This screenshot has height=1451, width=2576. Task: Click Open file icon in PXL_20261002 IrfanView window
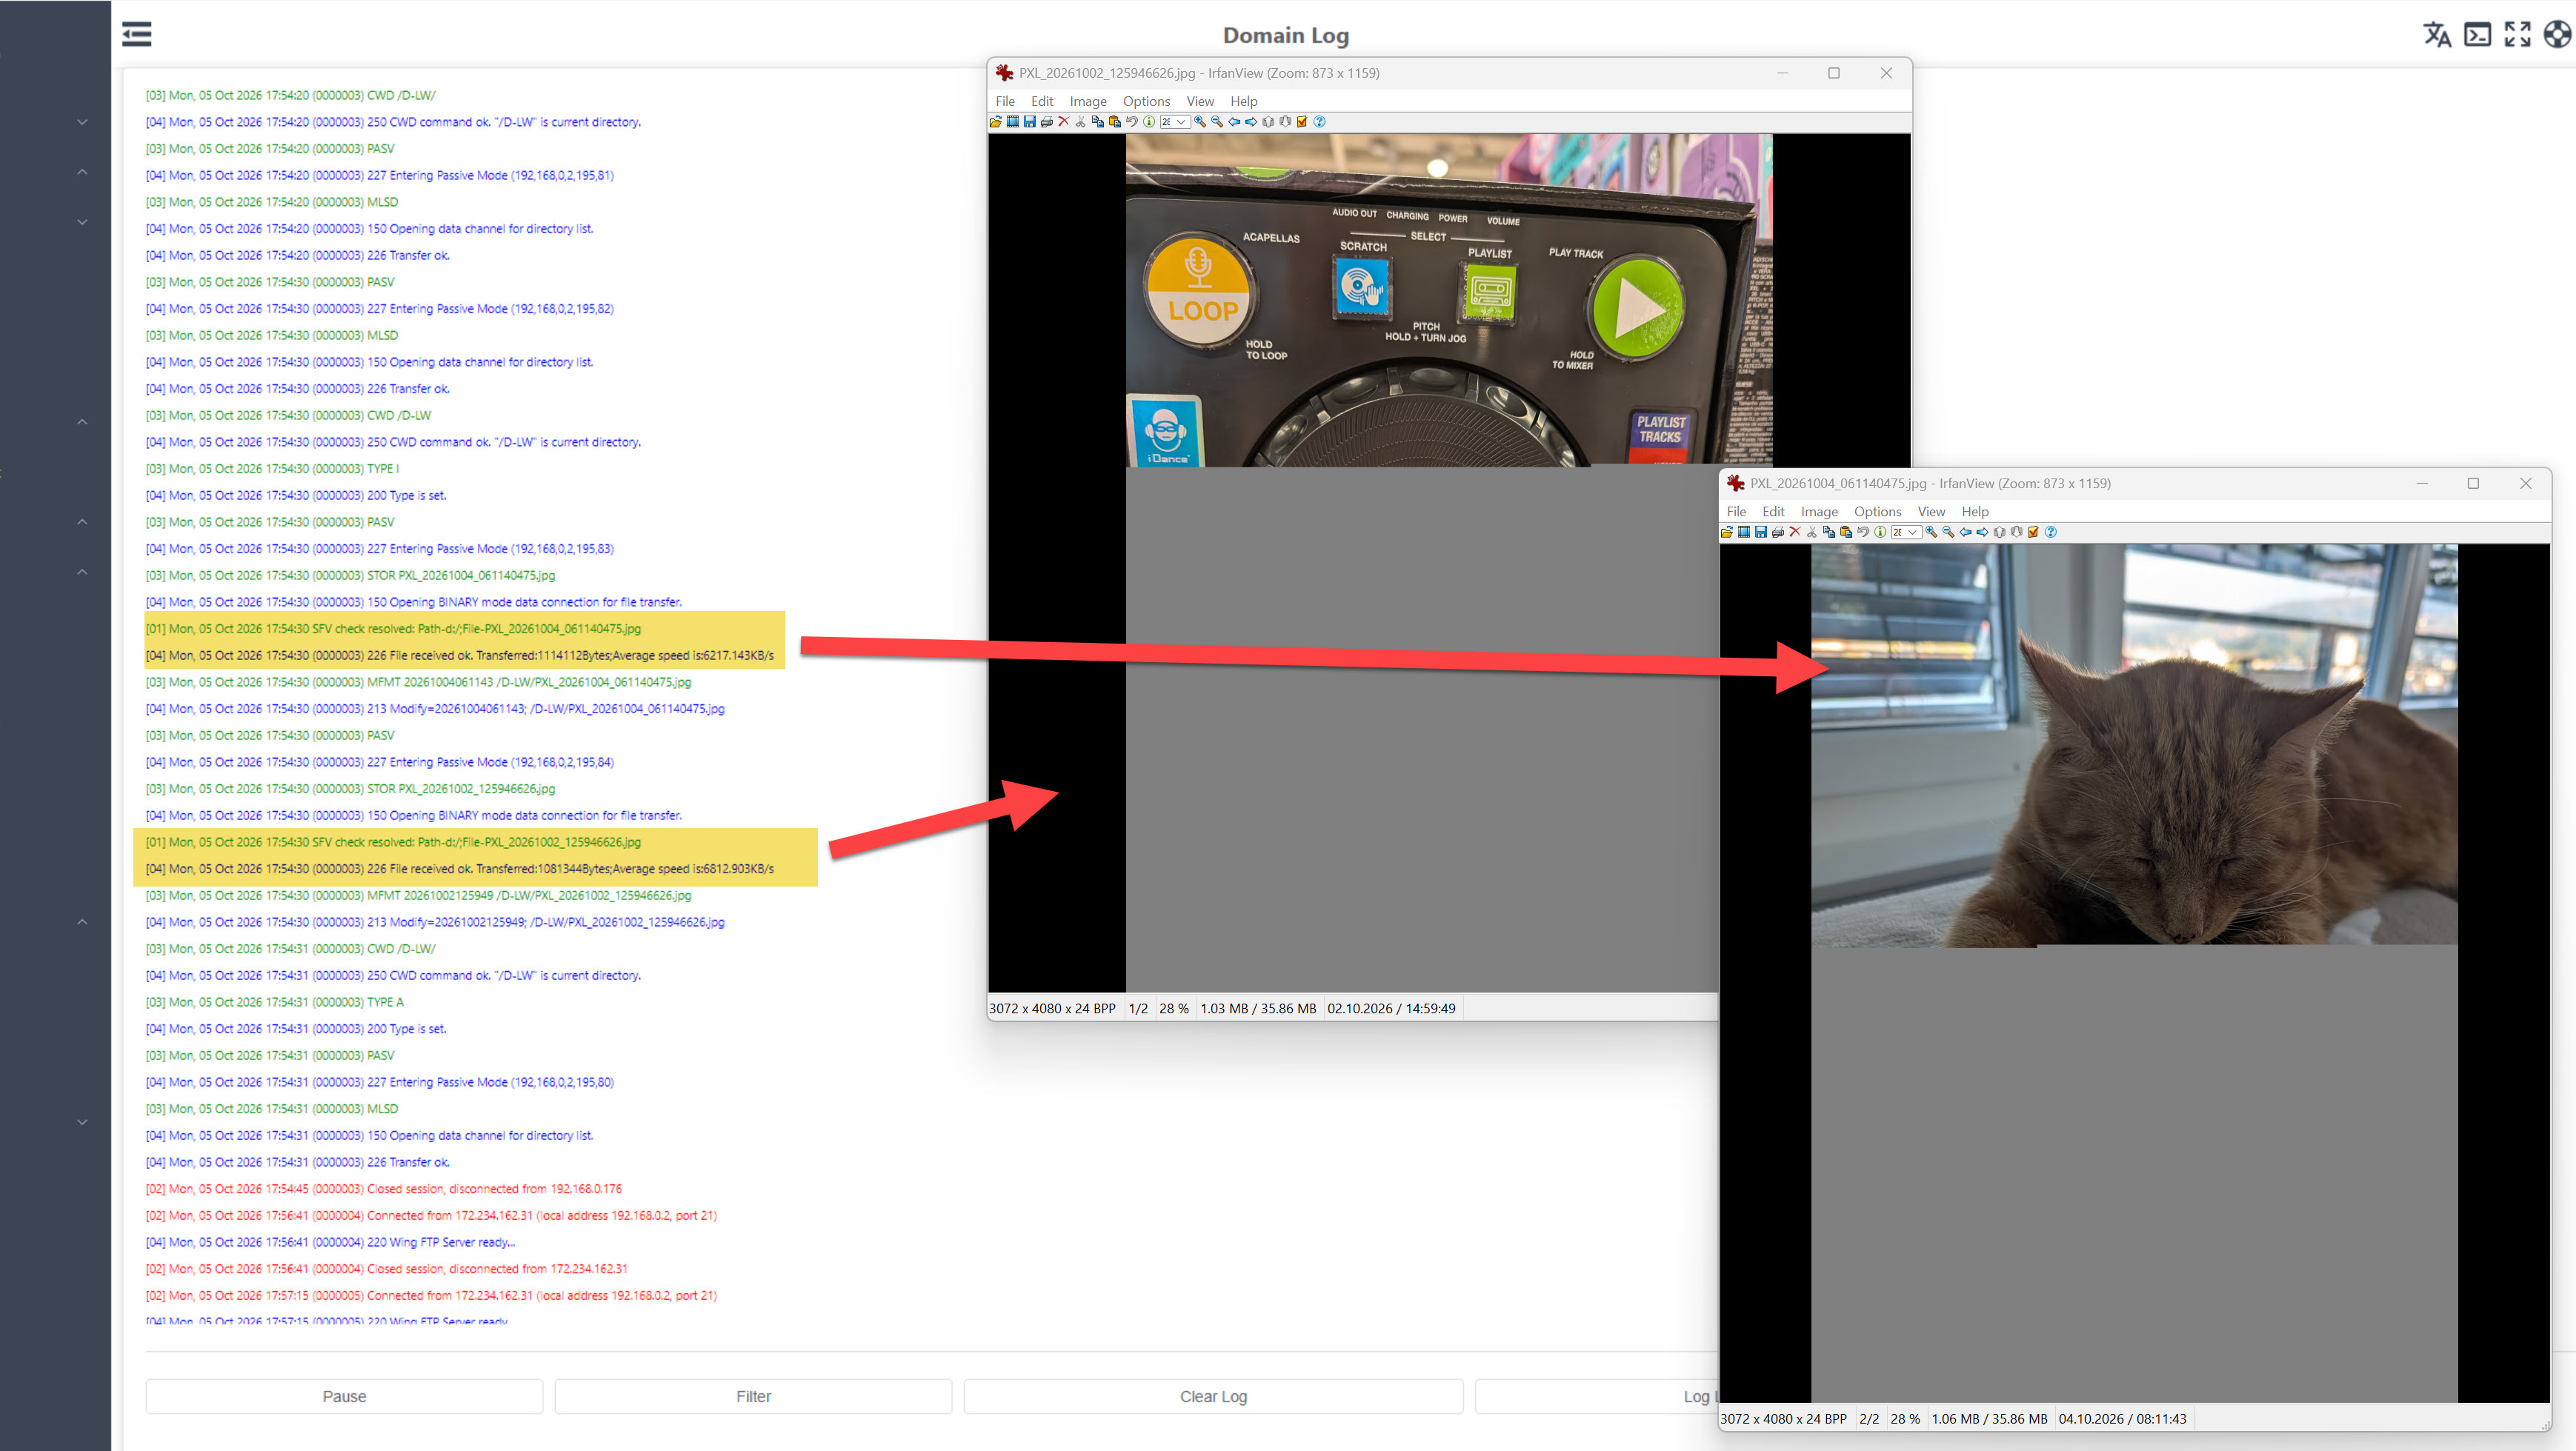click(x=996, y=122)
